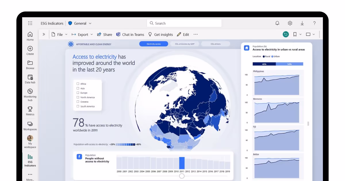Click the year slider handle
Viewport: 345px width, 181px height.
182,176
